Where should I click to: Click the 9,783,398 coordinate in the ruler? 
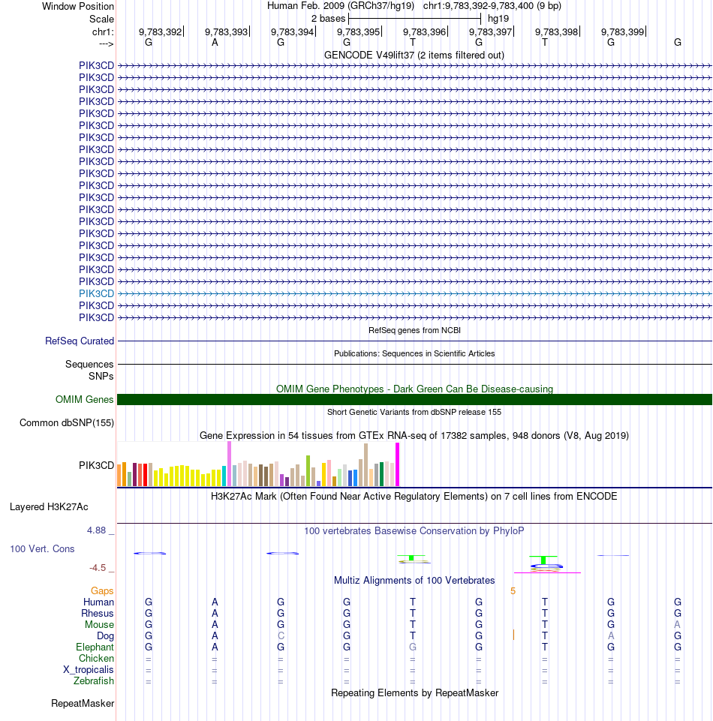(x=557, y=32)
